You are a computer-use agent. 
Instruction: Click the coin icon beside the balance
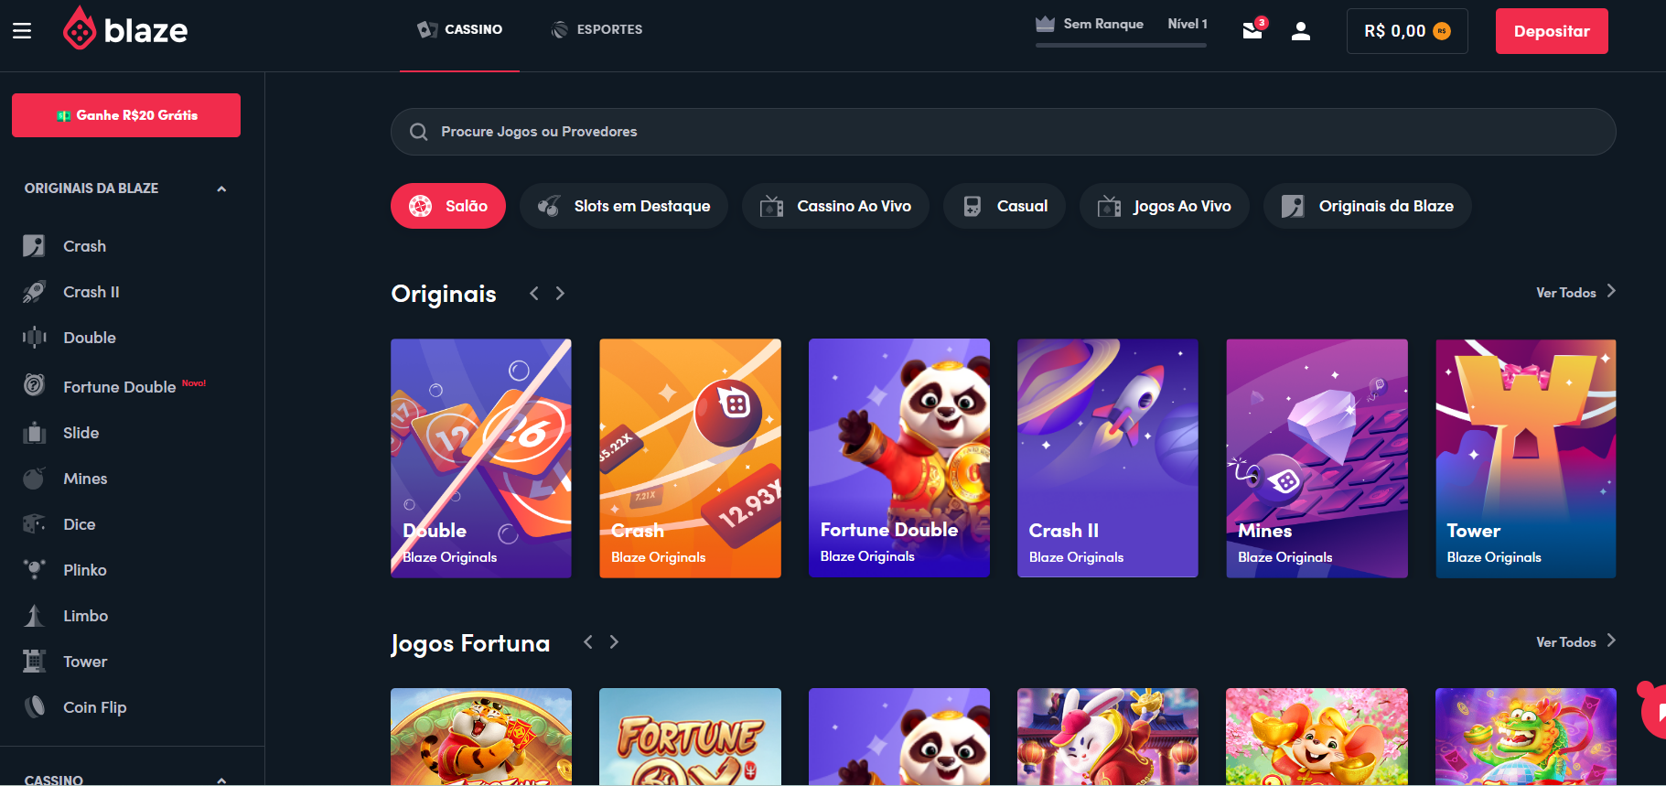tap(1442, 31)
